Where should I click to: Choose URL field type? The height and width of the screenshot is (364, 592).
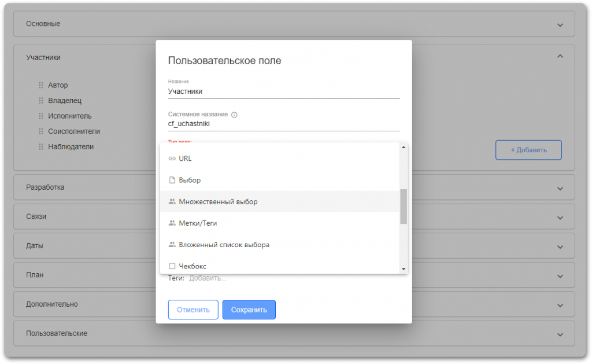tap(280, 159)
